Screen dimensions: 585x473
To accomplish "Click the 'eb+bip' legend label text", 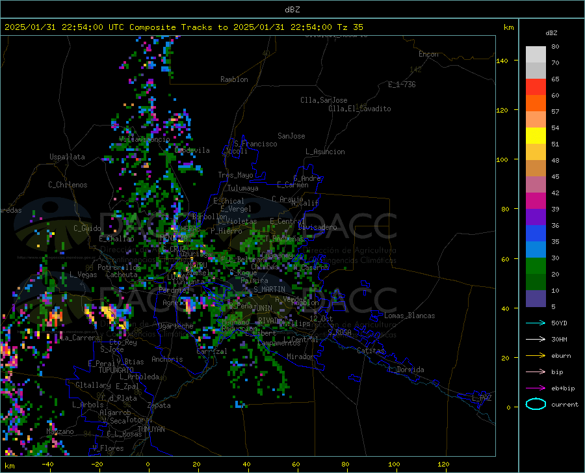I will click(x=563, y=388).
